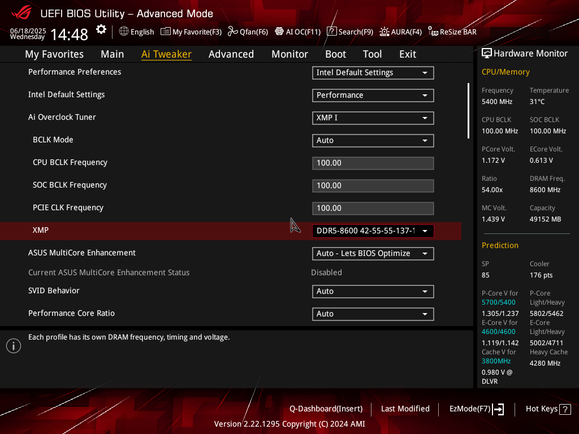Click the Search(F9) question mark icon
The height and width of the screenshot is (434, 579).
[331, 32]
